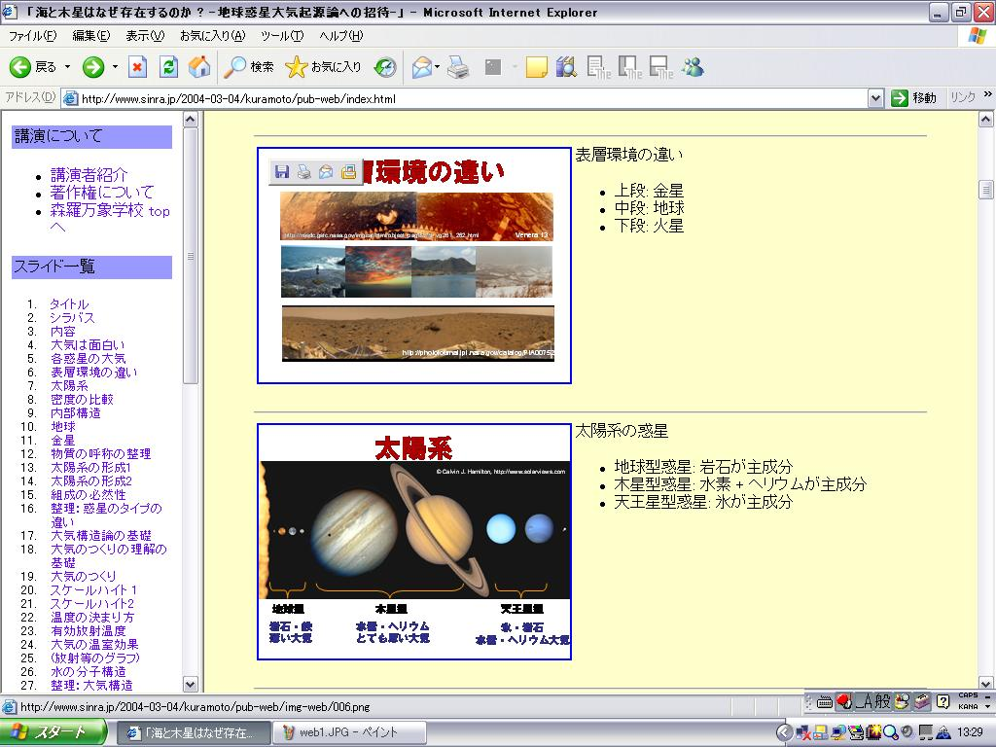Open the 講演者紹介 link in the sidebar
The height and width of the screenshot is (747, 996).
point(89,175)
